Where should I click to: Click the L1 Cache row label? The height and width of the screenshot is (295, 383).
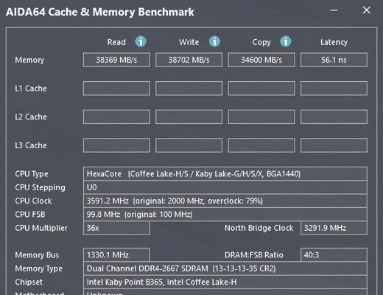(x=31, y=88)
